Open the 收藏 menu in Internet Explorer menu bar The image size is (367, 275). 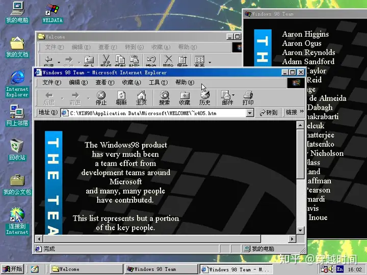(x=132, y=82)
